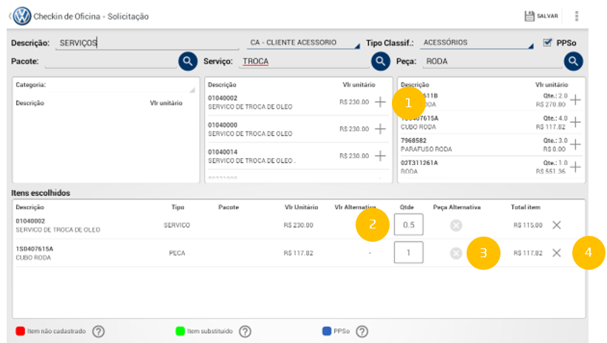607x343 pixels.
Task: Click the Peça field containing RODA
Action: [x=492, y=61]
